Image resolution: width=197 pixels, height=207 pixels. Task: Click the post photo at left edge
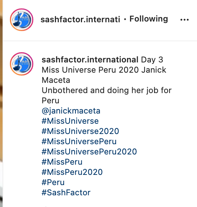tap(1, 104)
